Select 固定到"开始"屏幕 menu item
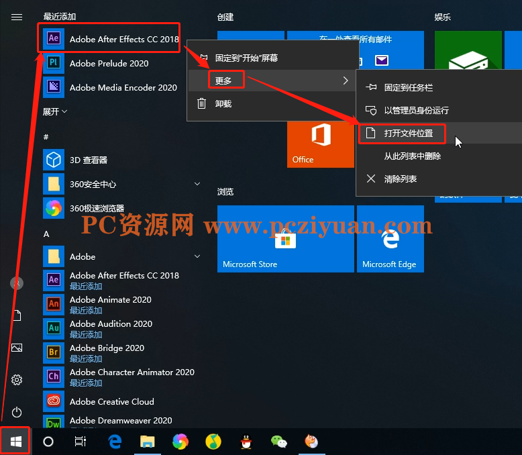The width and height of the screenshot is (522, 455). pyautogui.click(x=272, y=58)
